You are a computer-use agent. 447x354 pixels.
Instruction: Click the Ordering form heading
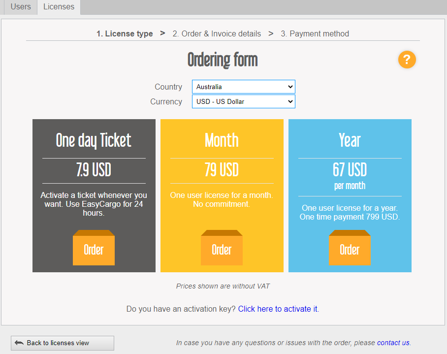click(223, 61)
